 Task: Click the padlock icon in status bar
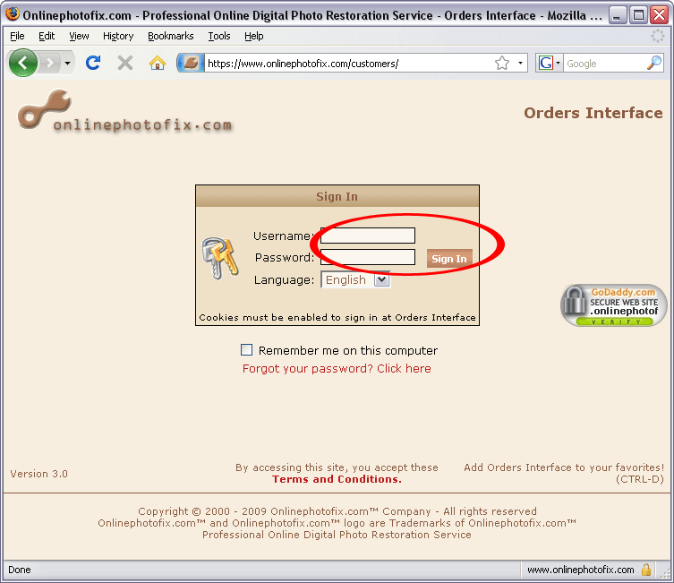coord(645,570)
